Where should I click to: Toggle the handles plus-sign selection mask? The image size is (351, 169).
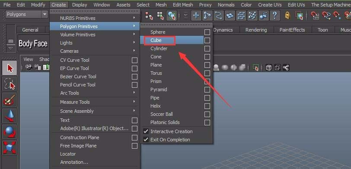click(196, 16)
